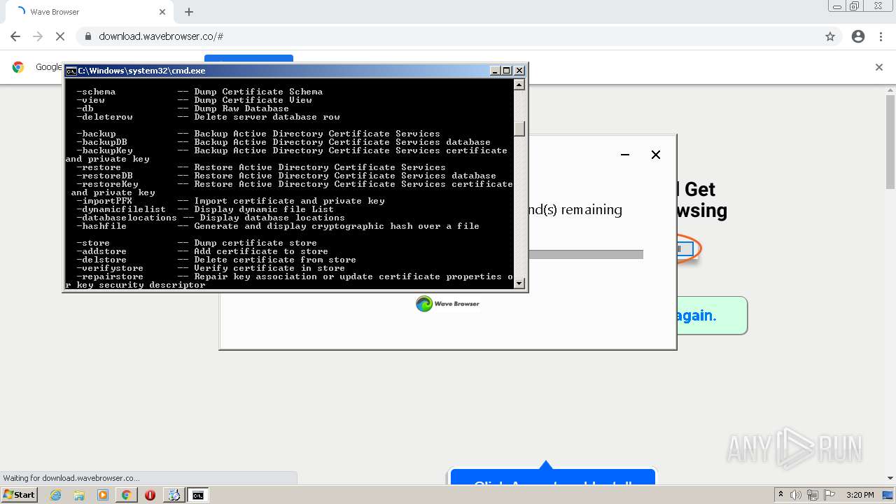The width and height of the screenshot is (896, 504).
Task: Click the blue Accept and Install button
Action: pyautogui.click(x=552, y=477)
